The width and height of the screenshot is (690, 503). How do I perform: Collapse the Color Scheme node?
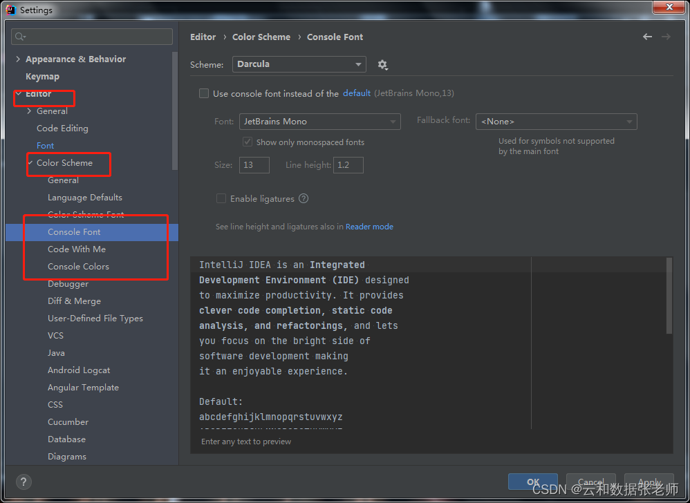30,162
